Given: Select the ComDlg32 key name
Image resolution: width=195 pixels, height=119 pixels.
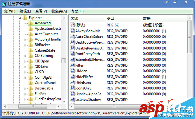Looking at the screenshot, I should (x=43, y=77).
